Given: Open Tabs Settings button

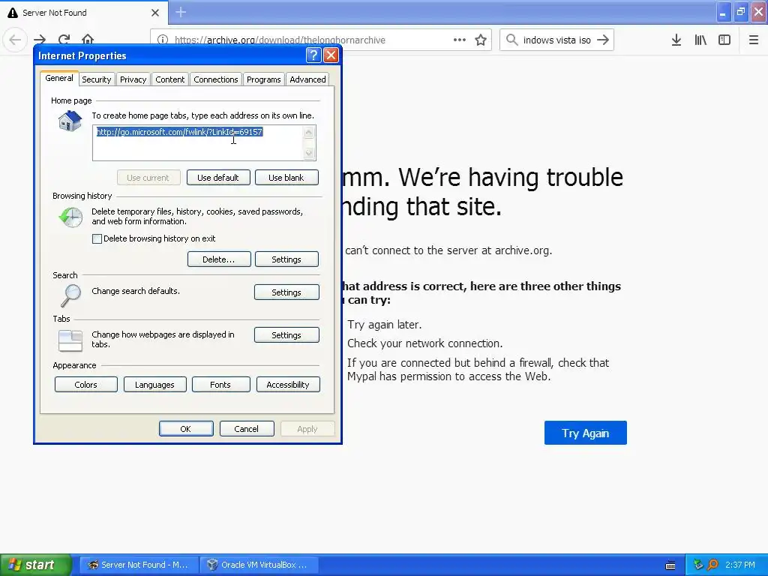Looking at the screenshot, I should (286, 335).
